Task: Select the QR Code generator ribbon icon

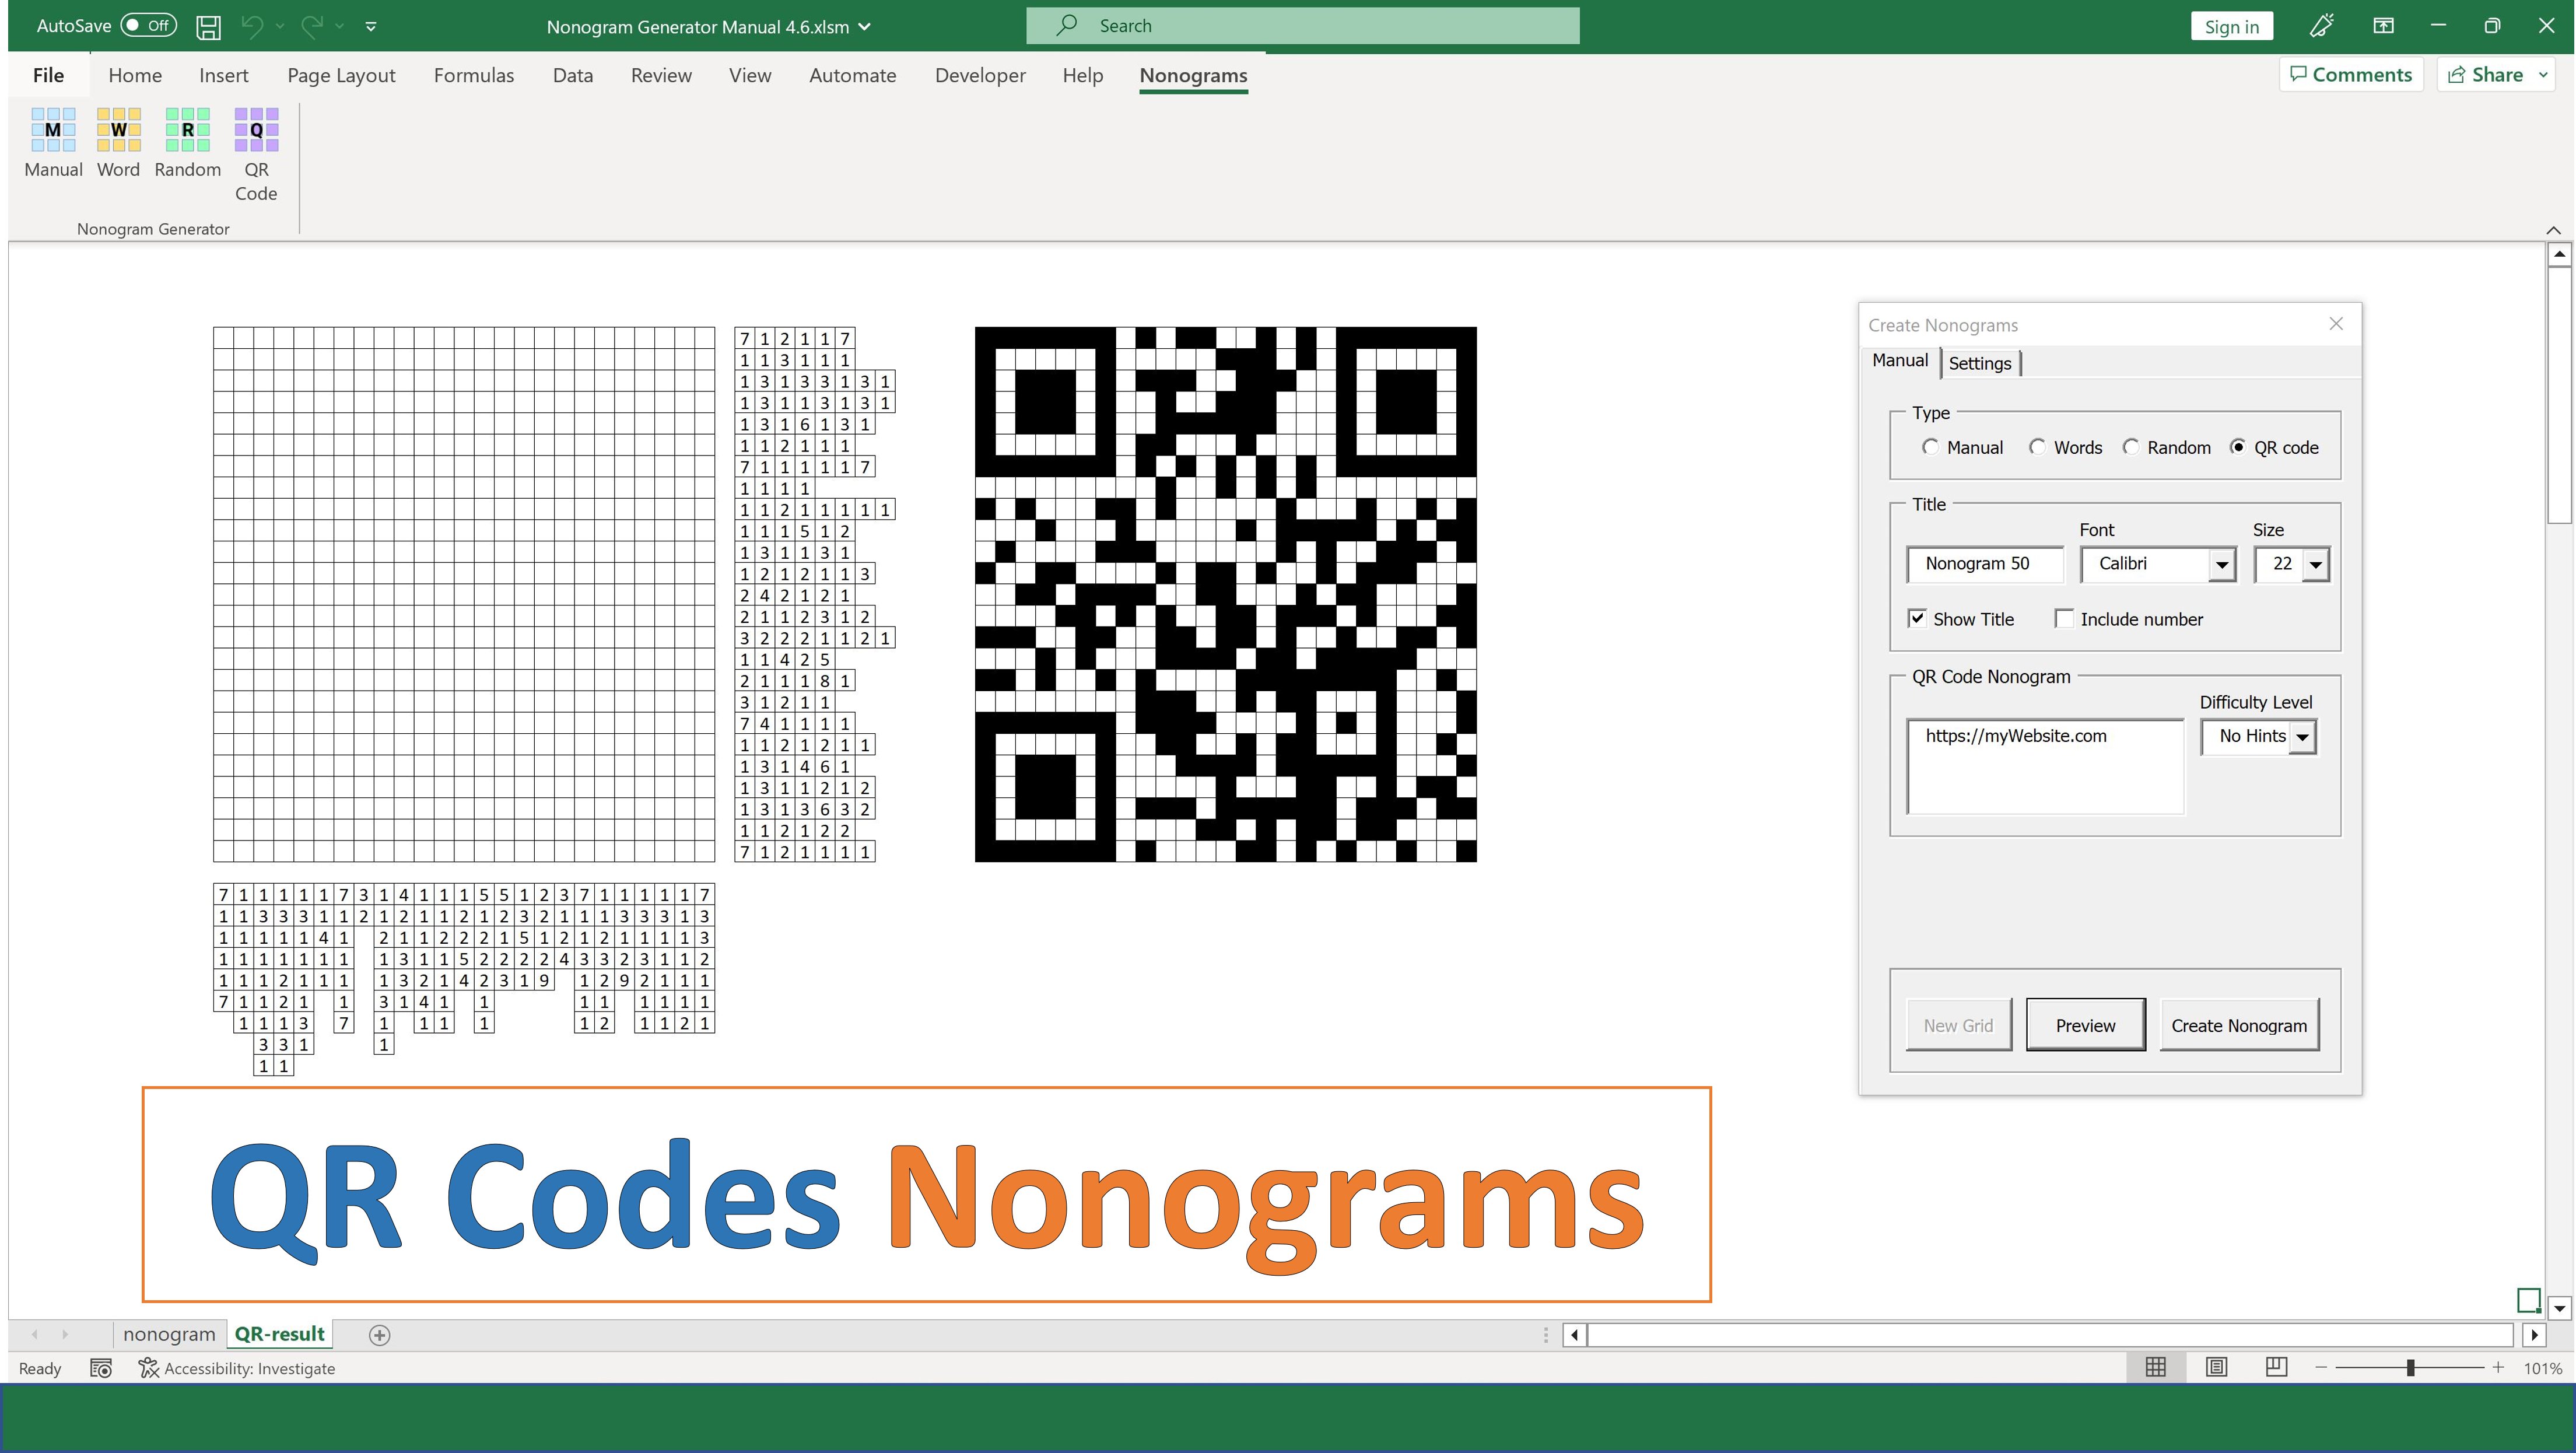Action: click(256, 154)
